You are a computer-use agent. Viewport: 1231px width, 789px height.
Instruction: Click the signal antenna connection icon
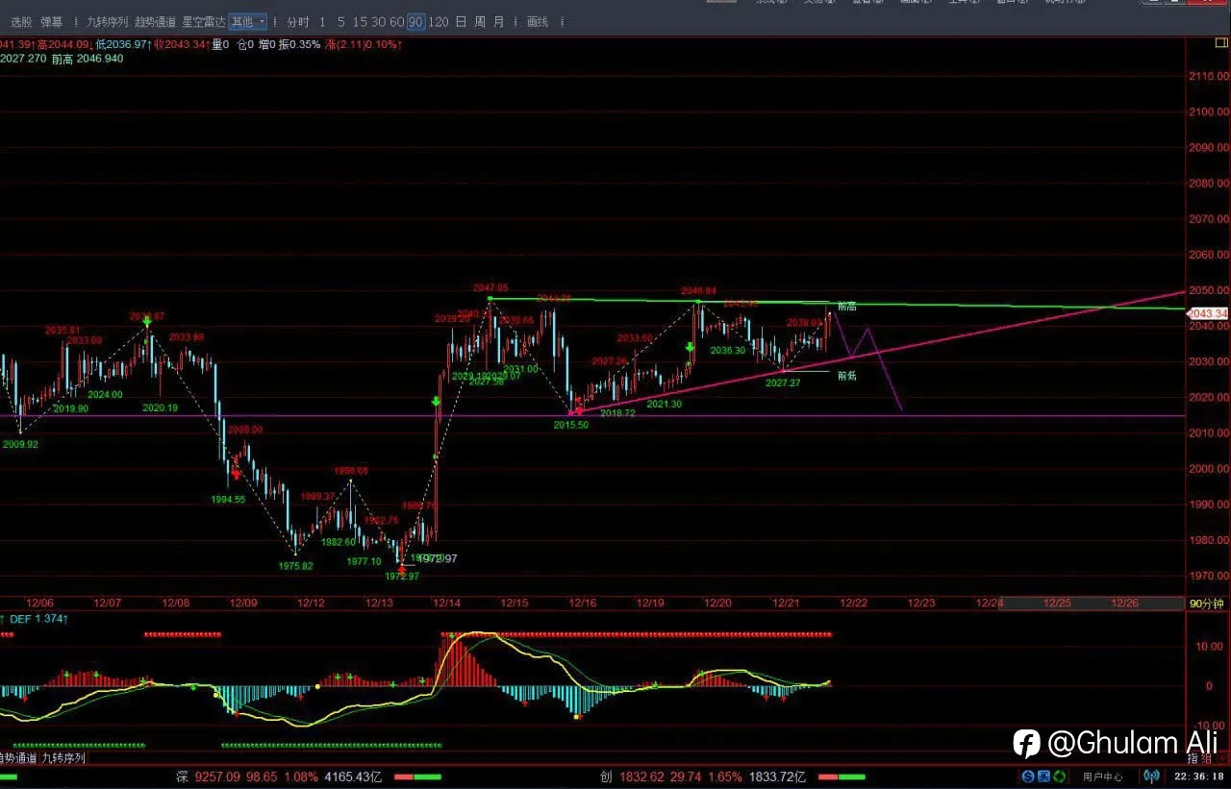click(1151, 777)
